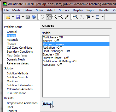Viewport: 116px width, 112px height.
Task: Click the Edit... button
Action: 47,104
